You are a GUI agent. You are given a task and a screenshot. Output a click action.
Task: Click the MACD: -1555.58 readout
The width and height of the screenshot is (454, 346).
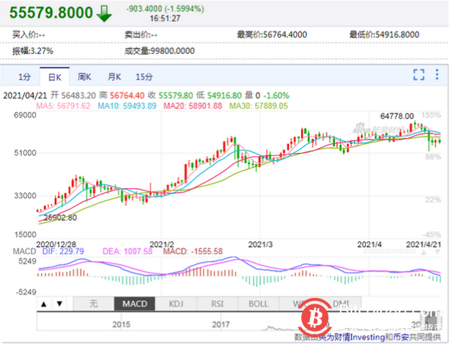(193, 251)
